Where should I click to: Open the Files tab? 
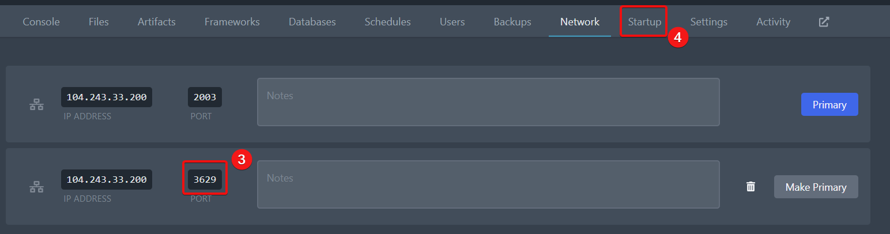click(99, 22)
